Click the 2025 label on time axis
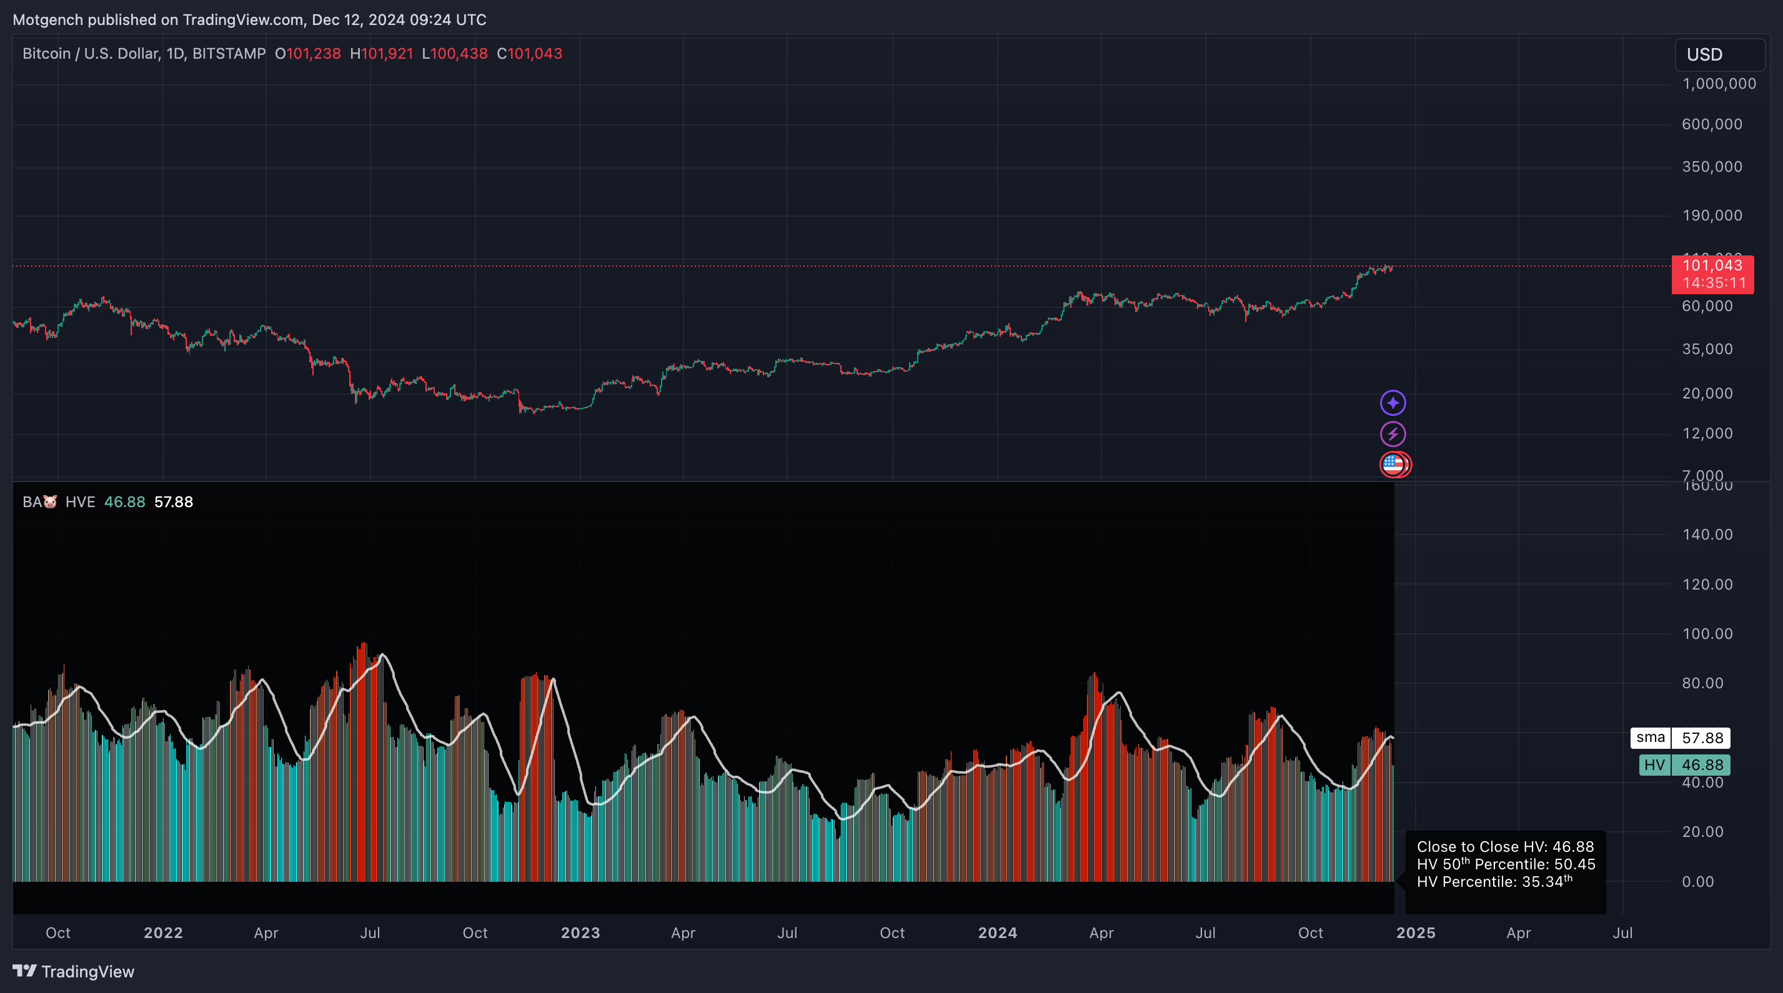This screenshot has width=1783, height=993. [x=1416, y=933]
